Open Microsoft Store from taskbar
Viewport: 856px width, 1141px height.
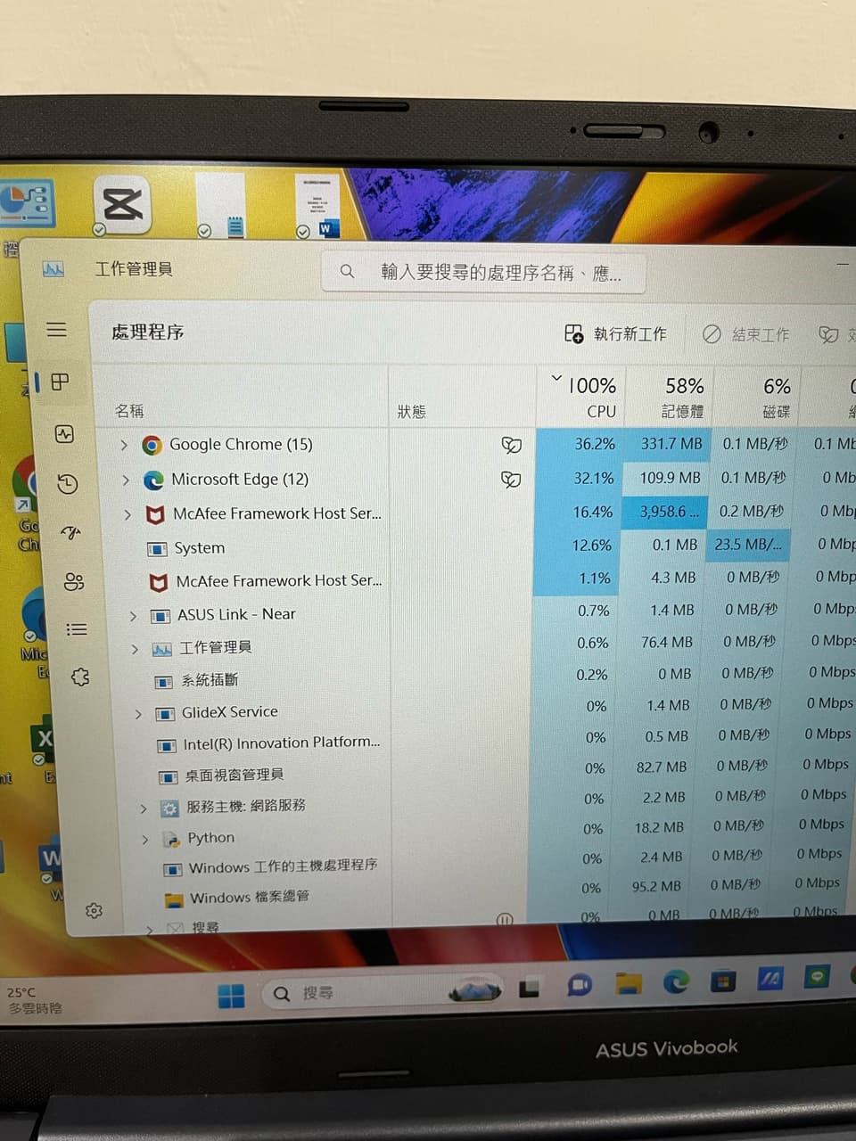tap(723, 980)
